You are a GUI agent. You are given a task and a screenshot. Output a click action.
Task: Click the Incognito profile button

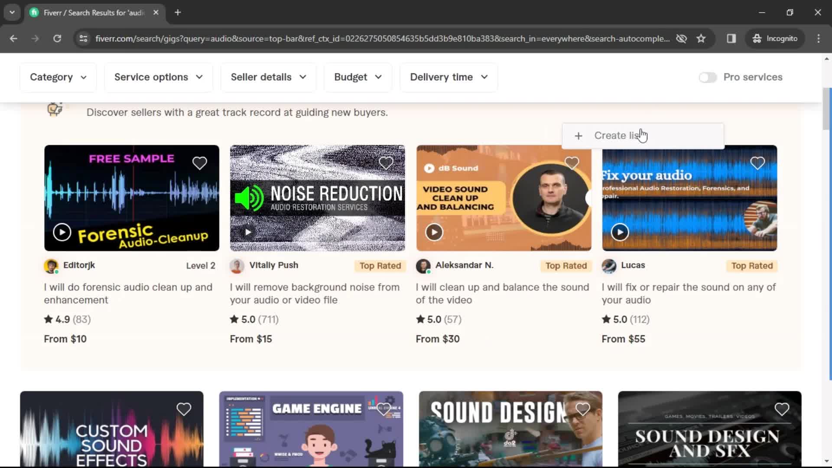pos(775,39)
